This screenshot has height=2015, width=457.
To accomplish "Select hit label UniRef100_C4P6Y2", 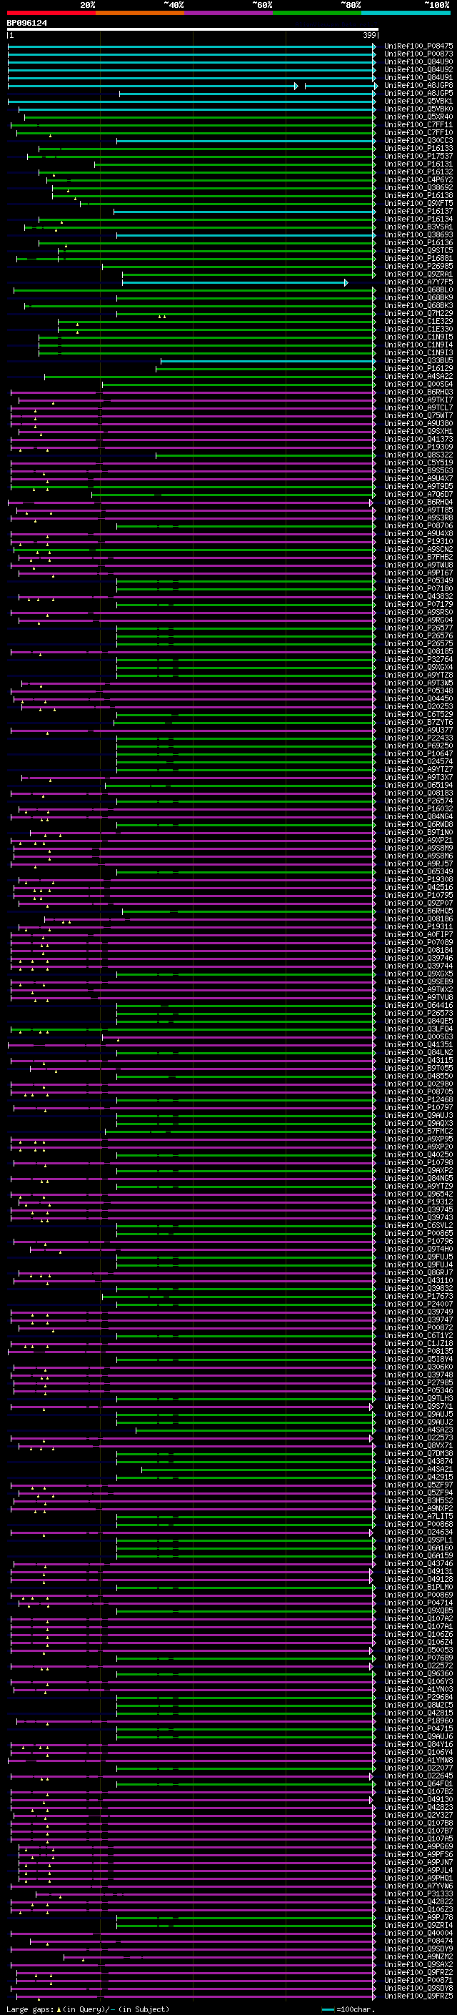I will point(418,180).
